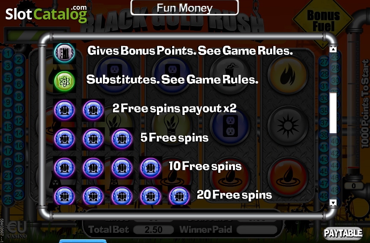Click the paytable scroll down arrow
The image size is (370, 243).
tap(333, 202)
